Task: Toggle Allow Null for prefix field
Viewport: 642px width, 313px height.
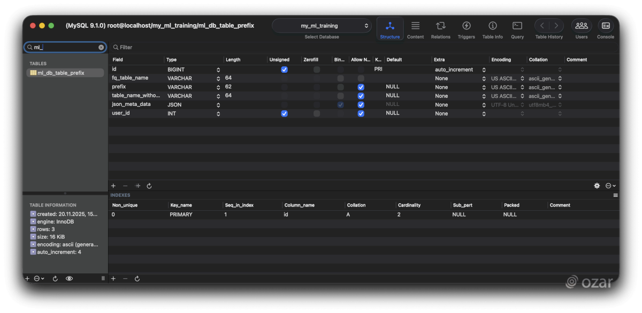Action: pos(361,87)
